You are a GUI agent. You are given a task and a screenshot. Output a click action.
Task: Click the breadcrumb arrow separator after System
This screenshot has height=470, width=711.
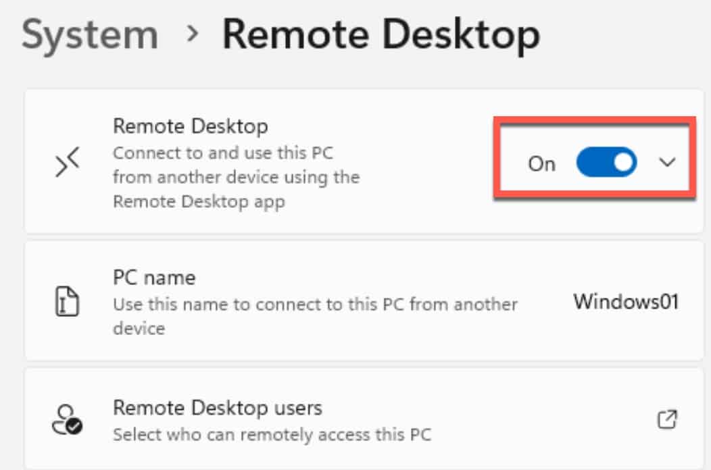(x=192, y=34)
